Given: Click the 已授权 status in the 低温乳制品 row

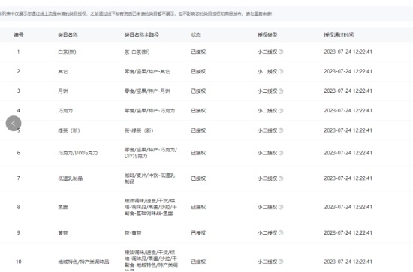Looking at the screenshot, I should coord(198,178).
